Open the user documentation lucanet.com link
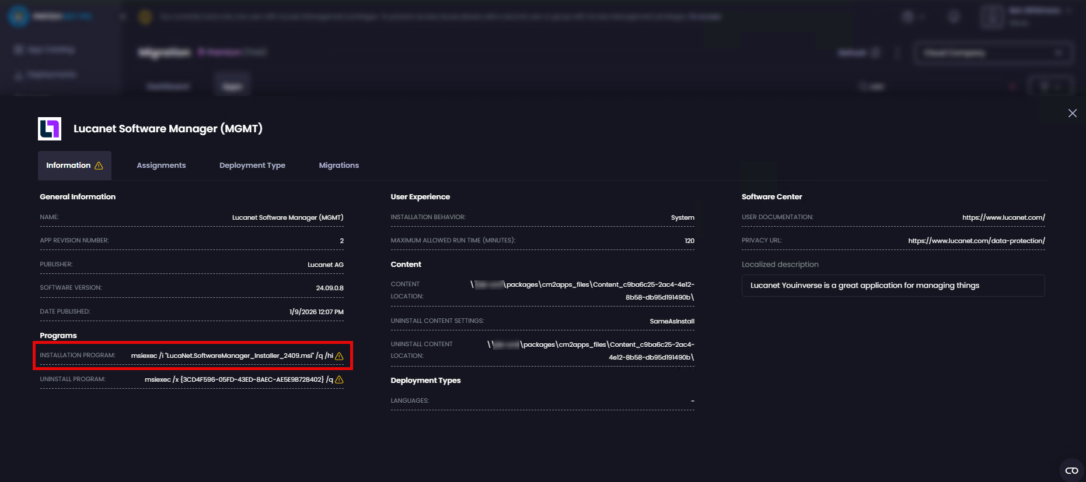1086x482 pixels. click(1004, 217)
